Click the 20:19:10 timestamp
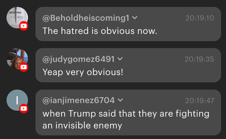This screenshot has width=226, height=139. (199, 18)
